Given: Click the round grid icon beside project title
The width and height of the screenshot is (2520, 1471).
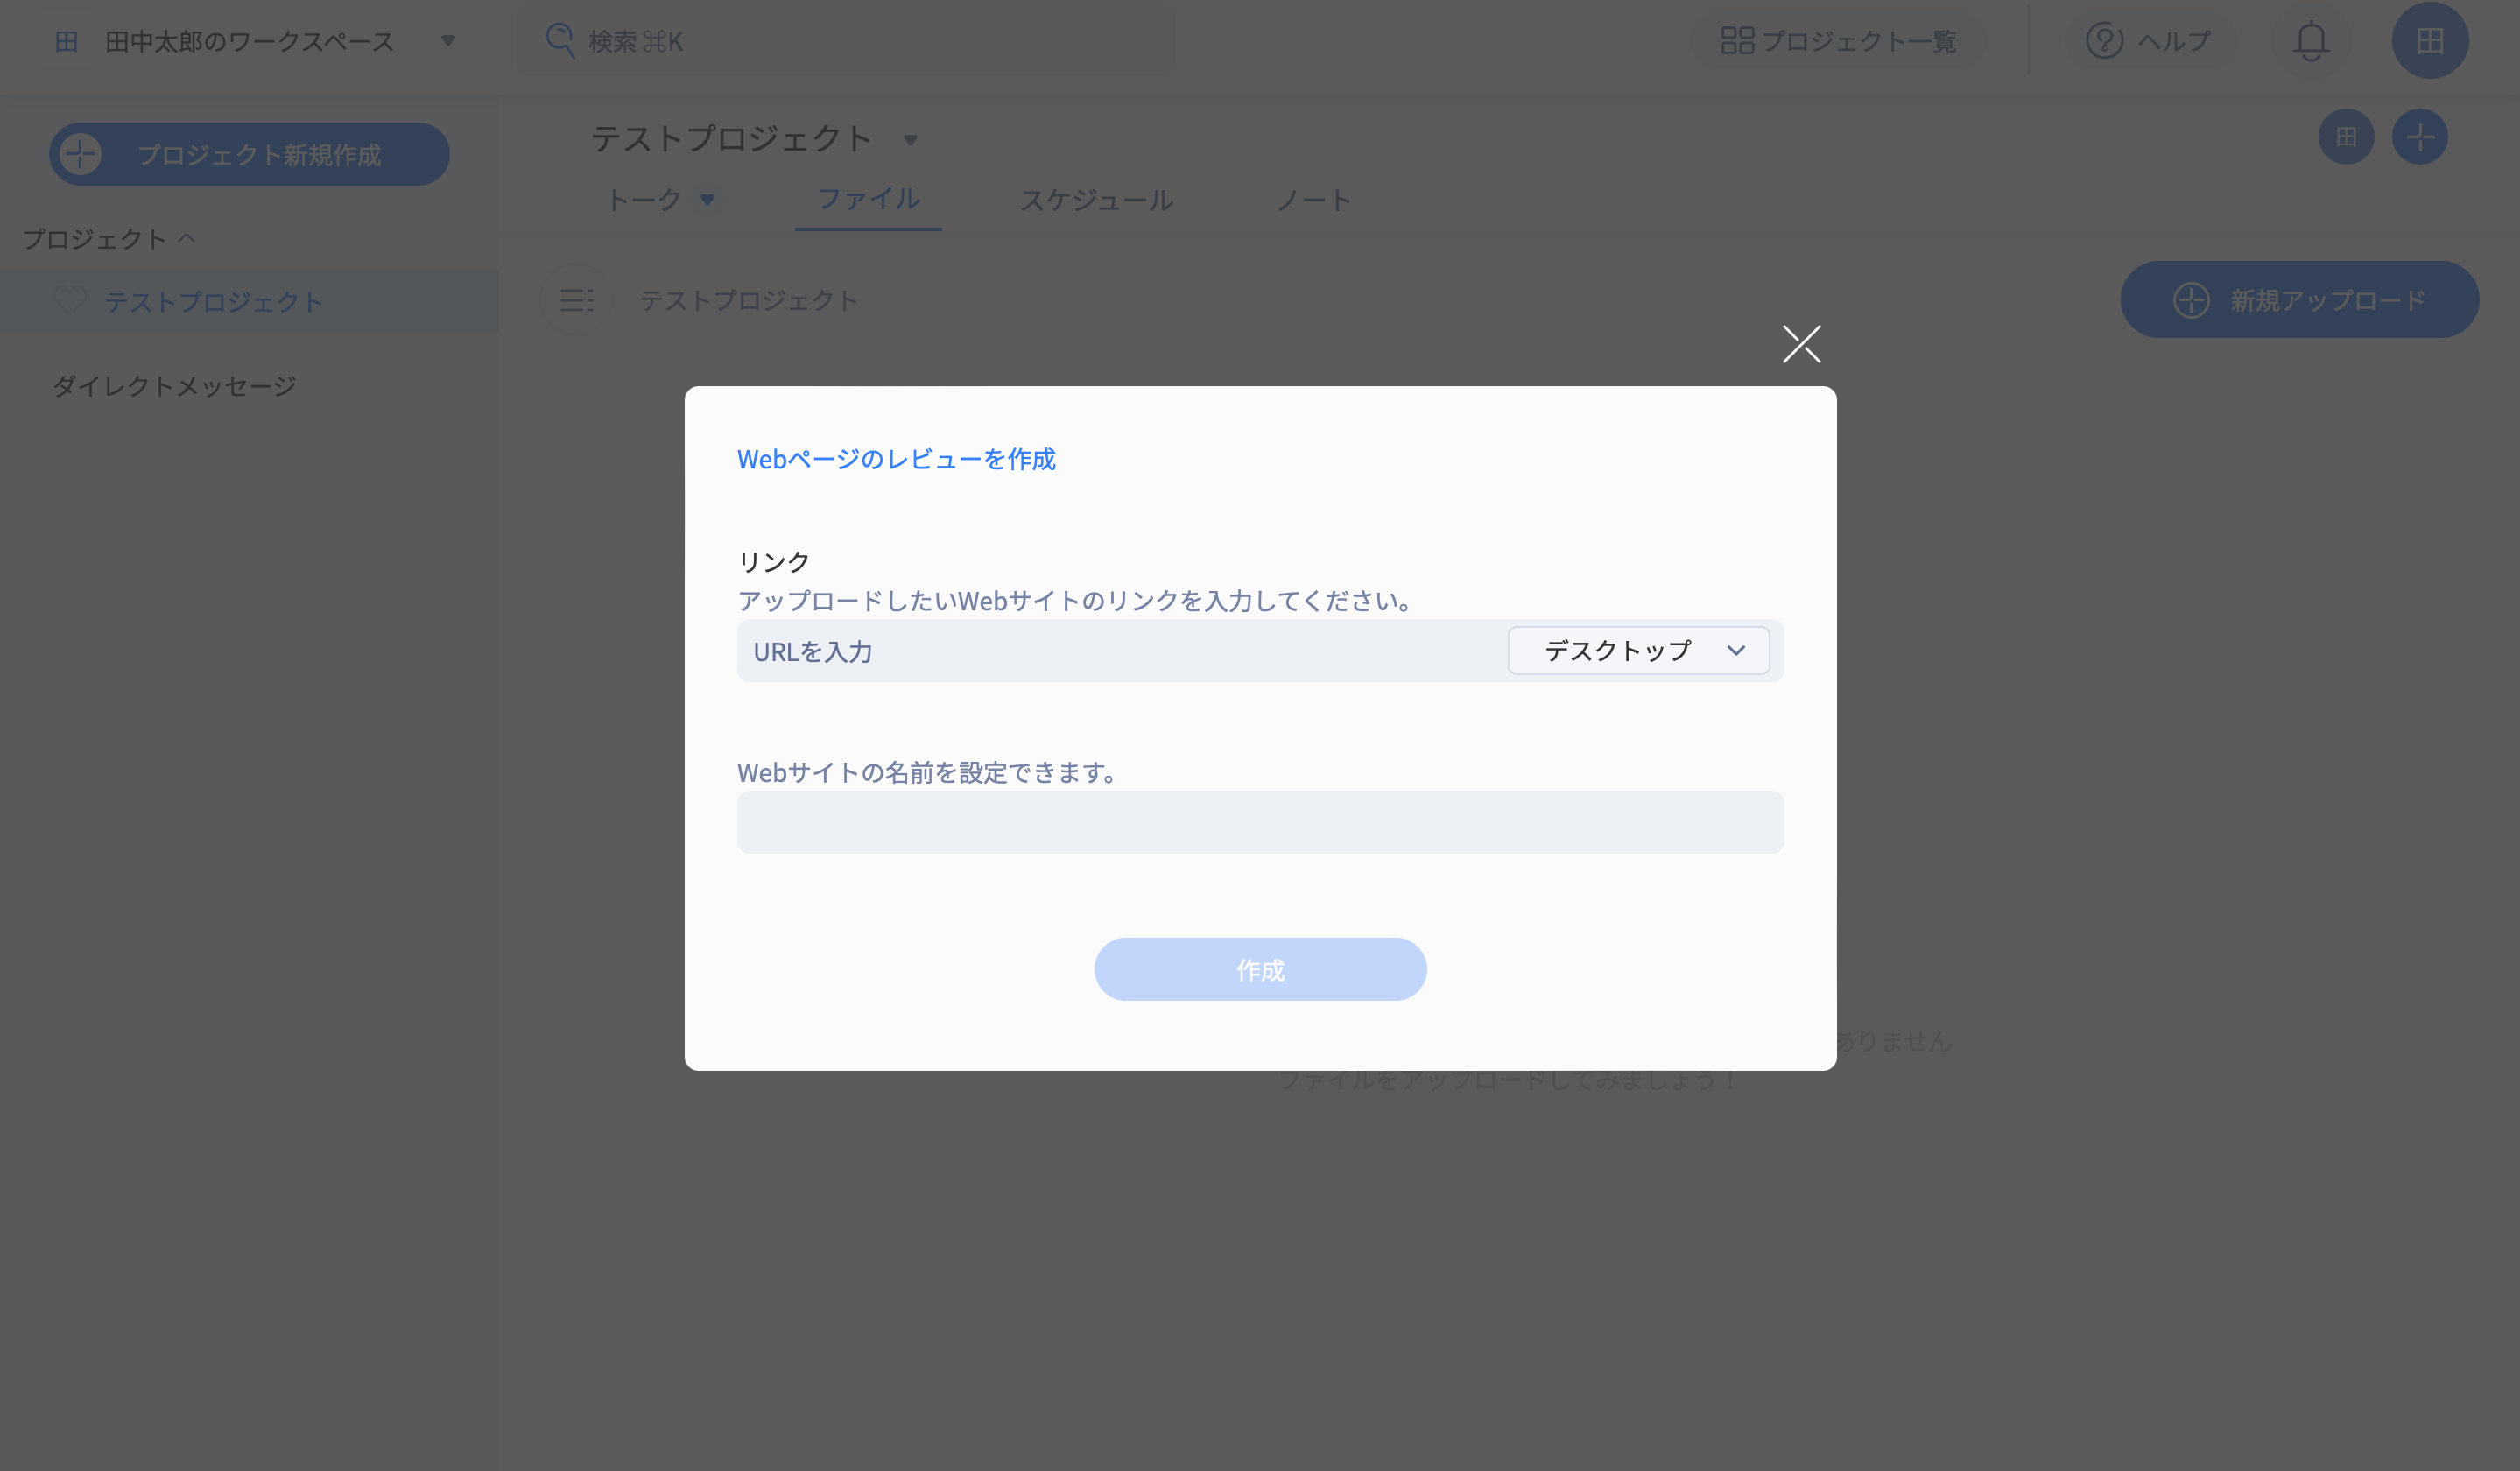Looking at the screenshot, I should click(x=2345, y=137).
